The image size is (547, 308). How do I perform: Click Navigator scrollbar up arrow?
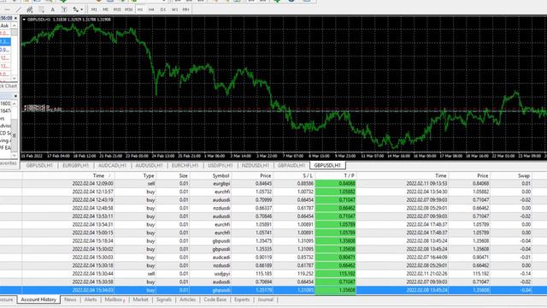[x=15, y=104]
